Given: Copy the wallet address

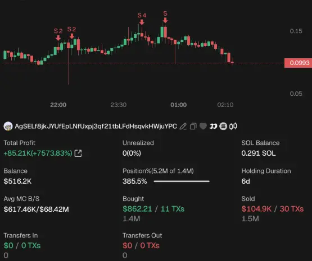Looking at the screenshot, I should point(193,126).
